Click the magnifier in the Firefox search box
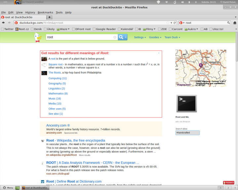Screen dimensions: 238x190 [x=229, y=23]
